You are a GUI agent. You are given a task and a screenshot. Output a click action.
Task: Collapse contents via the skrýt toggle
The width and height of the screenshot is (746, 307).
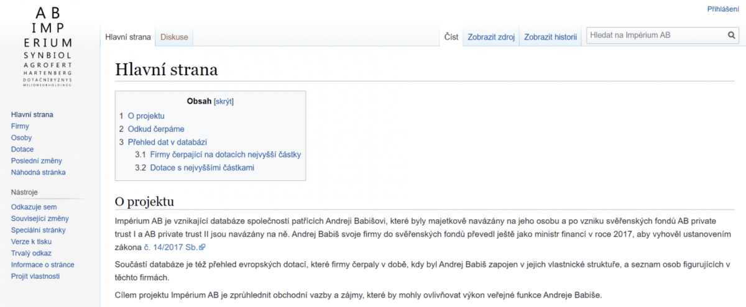(x=223, y=101)
